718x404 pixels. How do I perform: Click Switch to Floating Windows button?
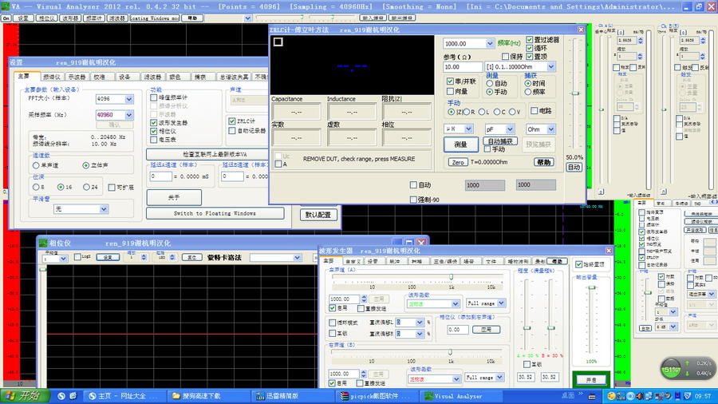[215, 213]
